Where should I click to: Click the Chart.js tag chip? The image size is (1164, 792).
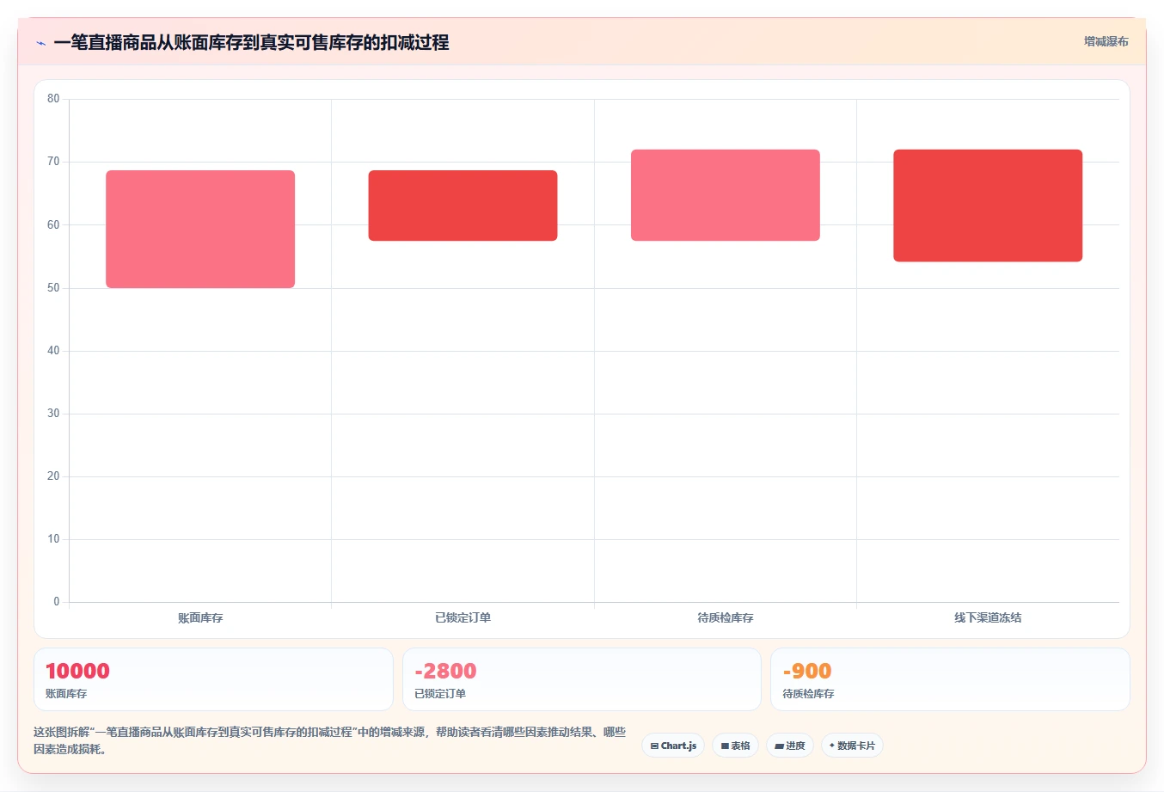[673, 746]
